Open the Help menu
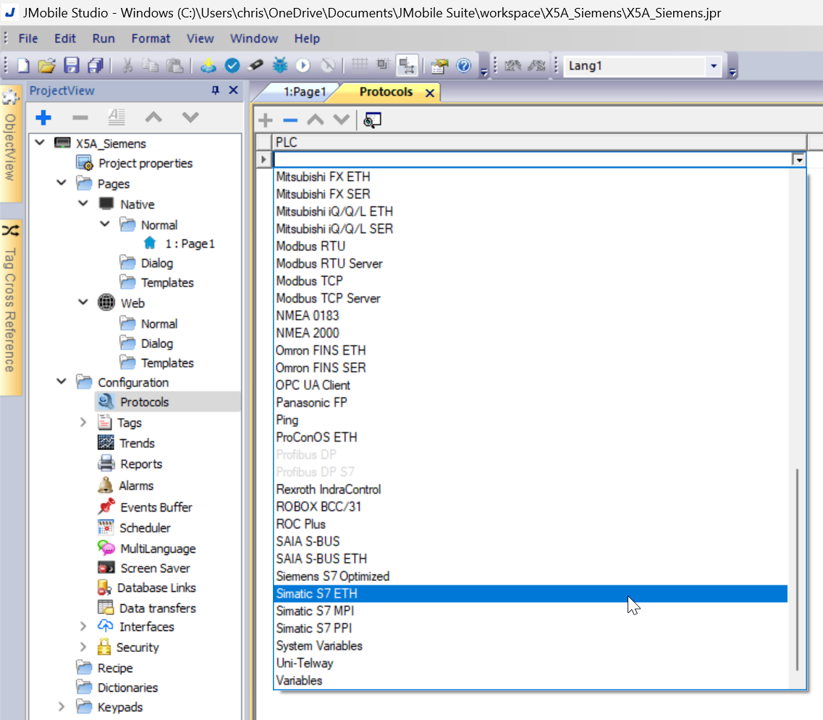Image resolution: width=823 pixels, height=720 pixels. pos(307,38)
